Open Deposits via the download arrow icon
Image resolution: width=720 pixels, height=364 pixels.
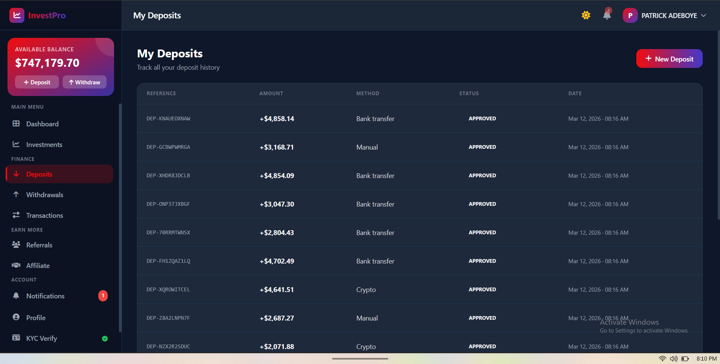click(x=16, y=174)
